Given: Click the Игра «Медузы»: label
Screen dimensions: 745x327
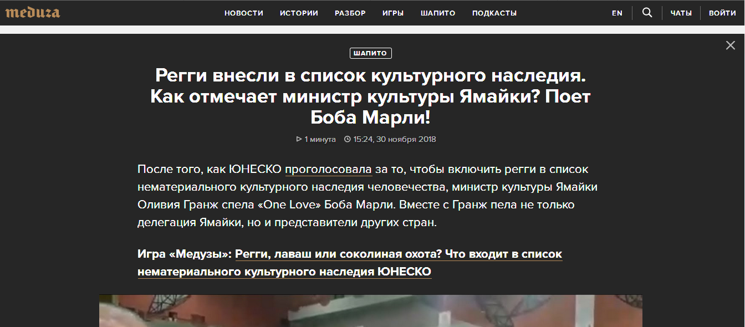Looking at the screenshot, I should (185, 254).
